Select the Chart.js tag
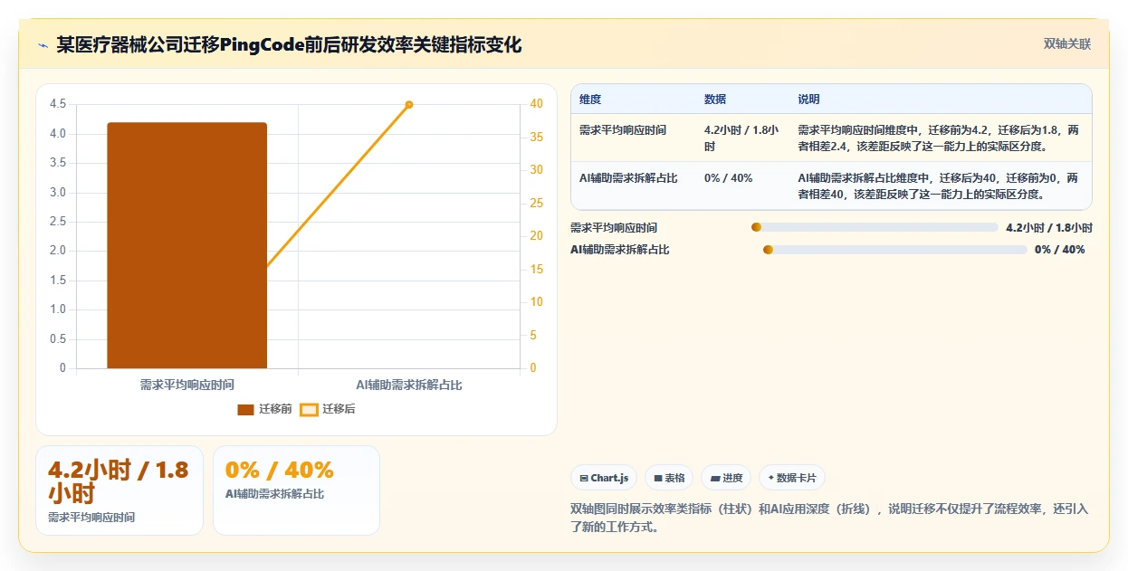Image resolution: width=1128 pixels, height=571 pixels. (604, 478)
